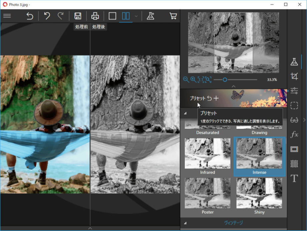Click the back arrow to revert
The width and height of the screenshot is (307, 231).
(30, 16)
